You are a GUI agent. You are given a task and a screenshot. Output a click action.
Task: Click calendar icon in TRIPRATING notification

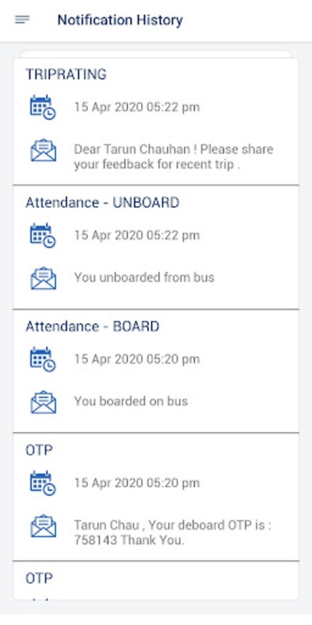(x=43, y=107)
